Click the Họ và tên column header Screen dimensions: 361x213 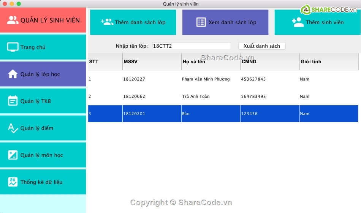(x=211, y=62)
